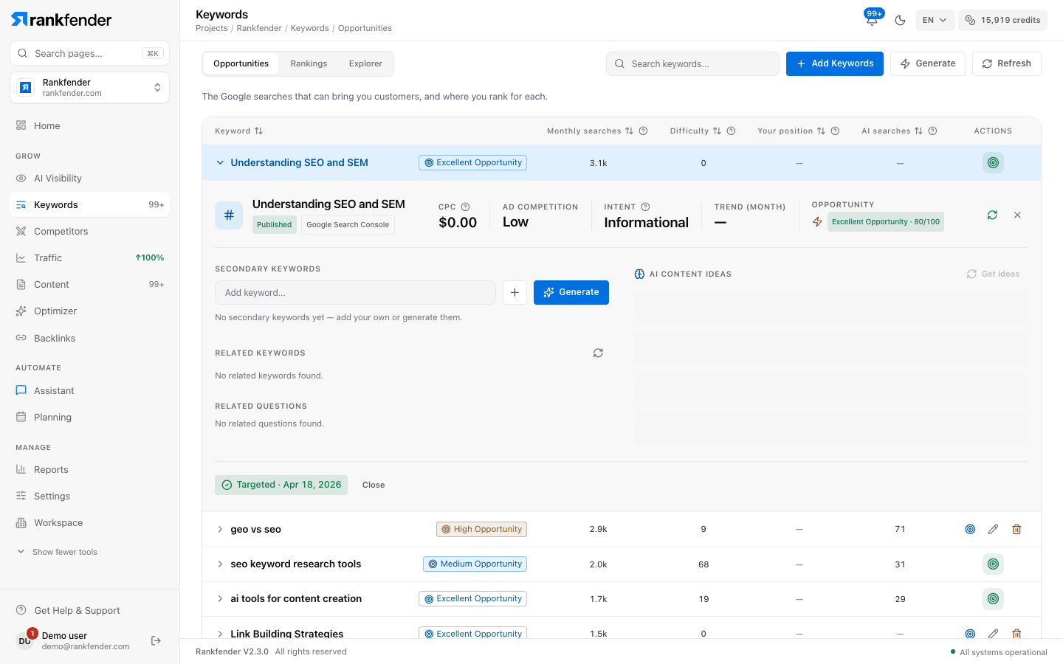
Task: Collapse sidebar with Show fewer tools
Action: [57, 552]
